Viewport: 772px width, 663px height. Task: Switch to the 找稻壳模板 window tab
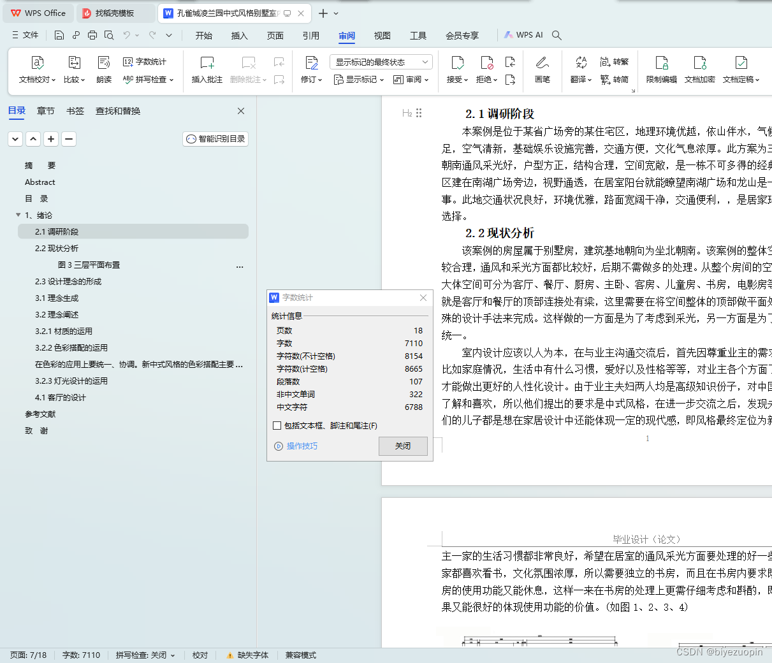[115, 13]
